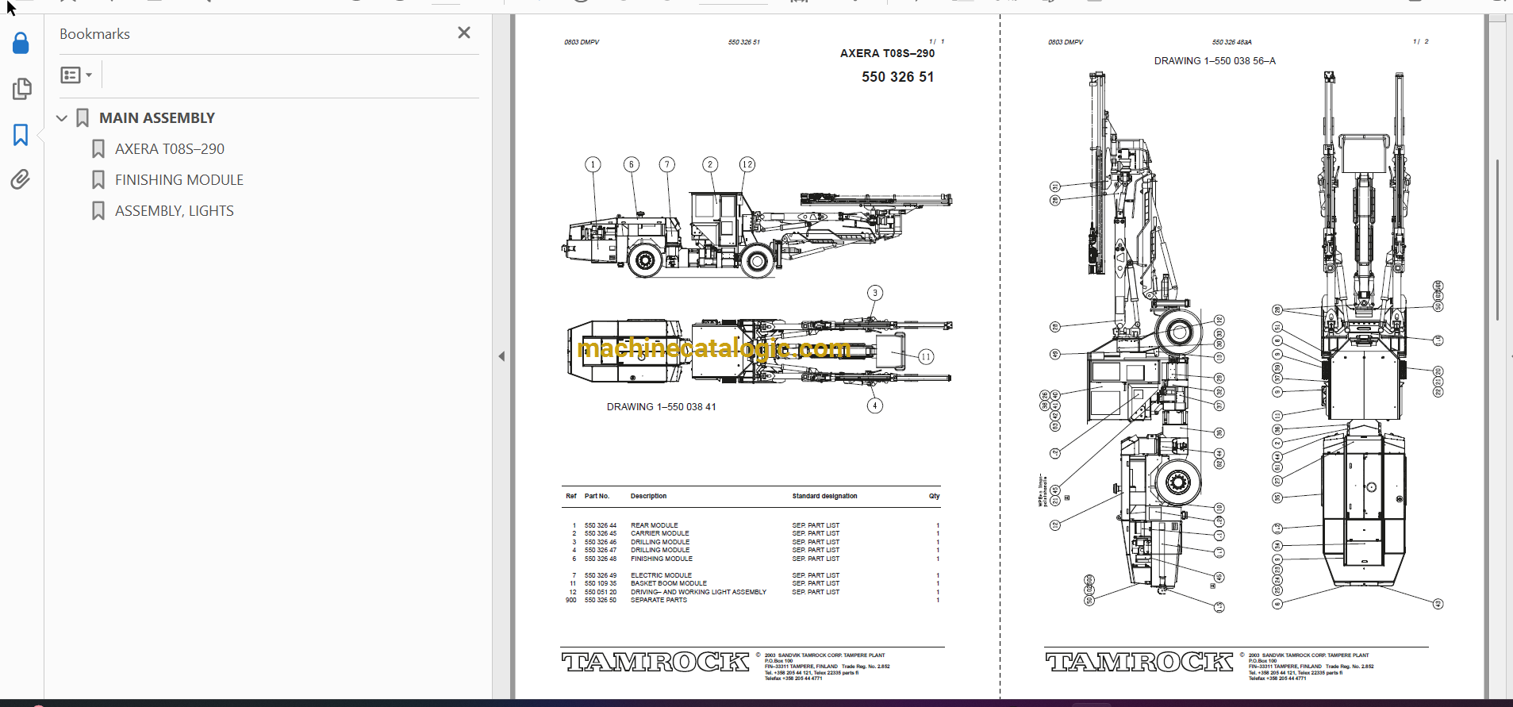Open the bookmark options dropdown menu
This screenshot has width=1513, height=707.
[x=77, y=75]
